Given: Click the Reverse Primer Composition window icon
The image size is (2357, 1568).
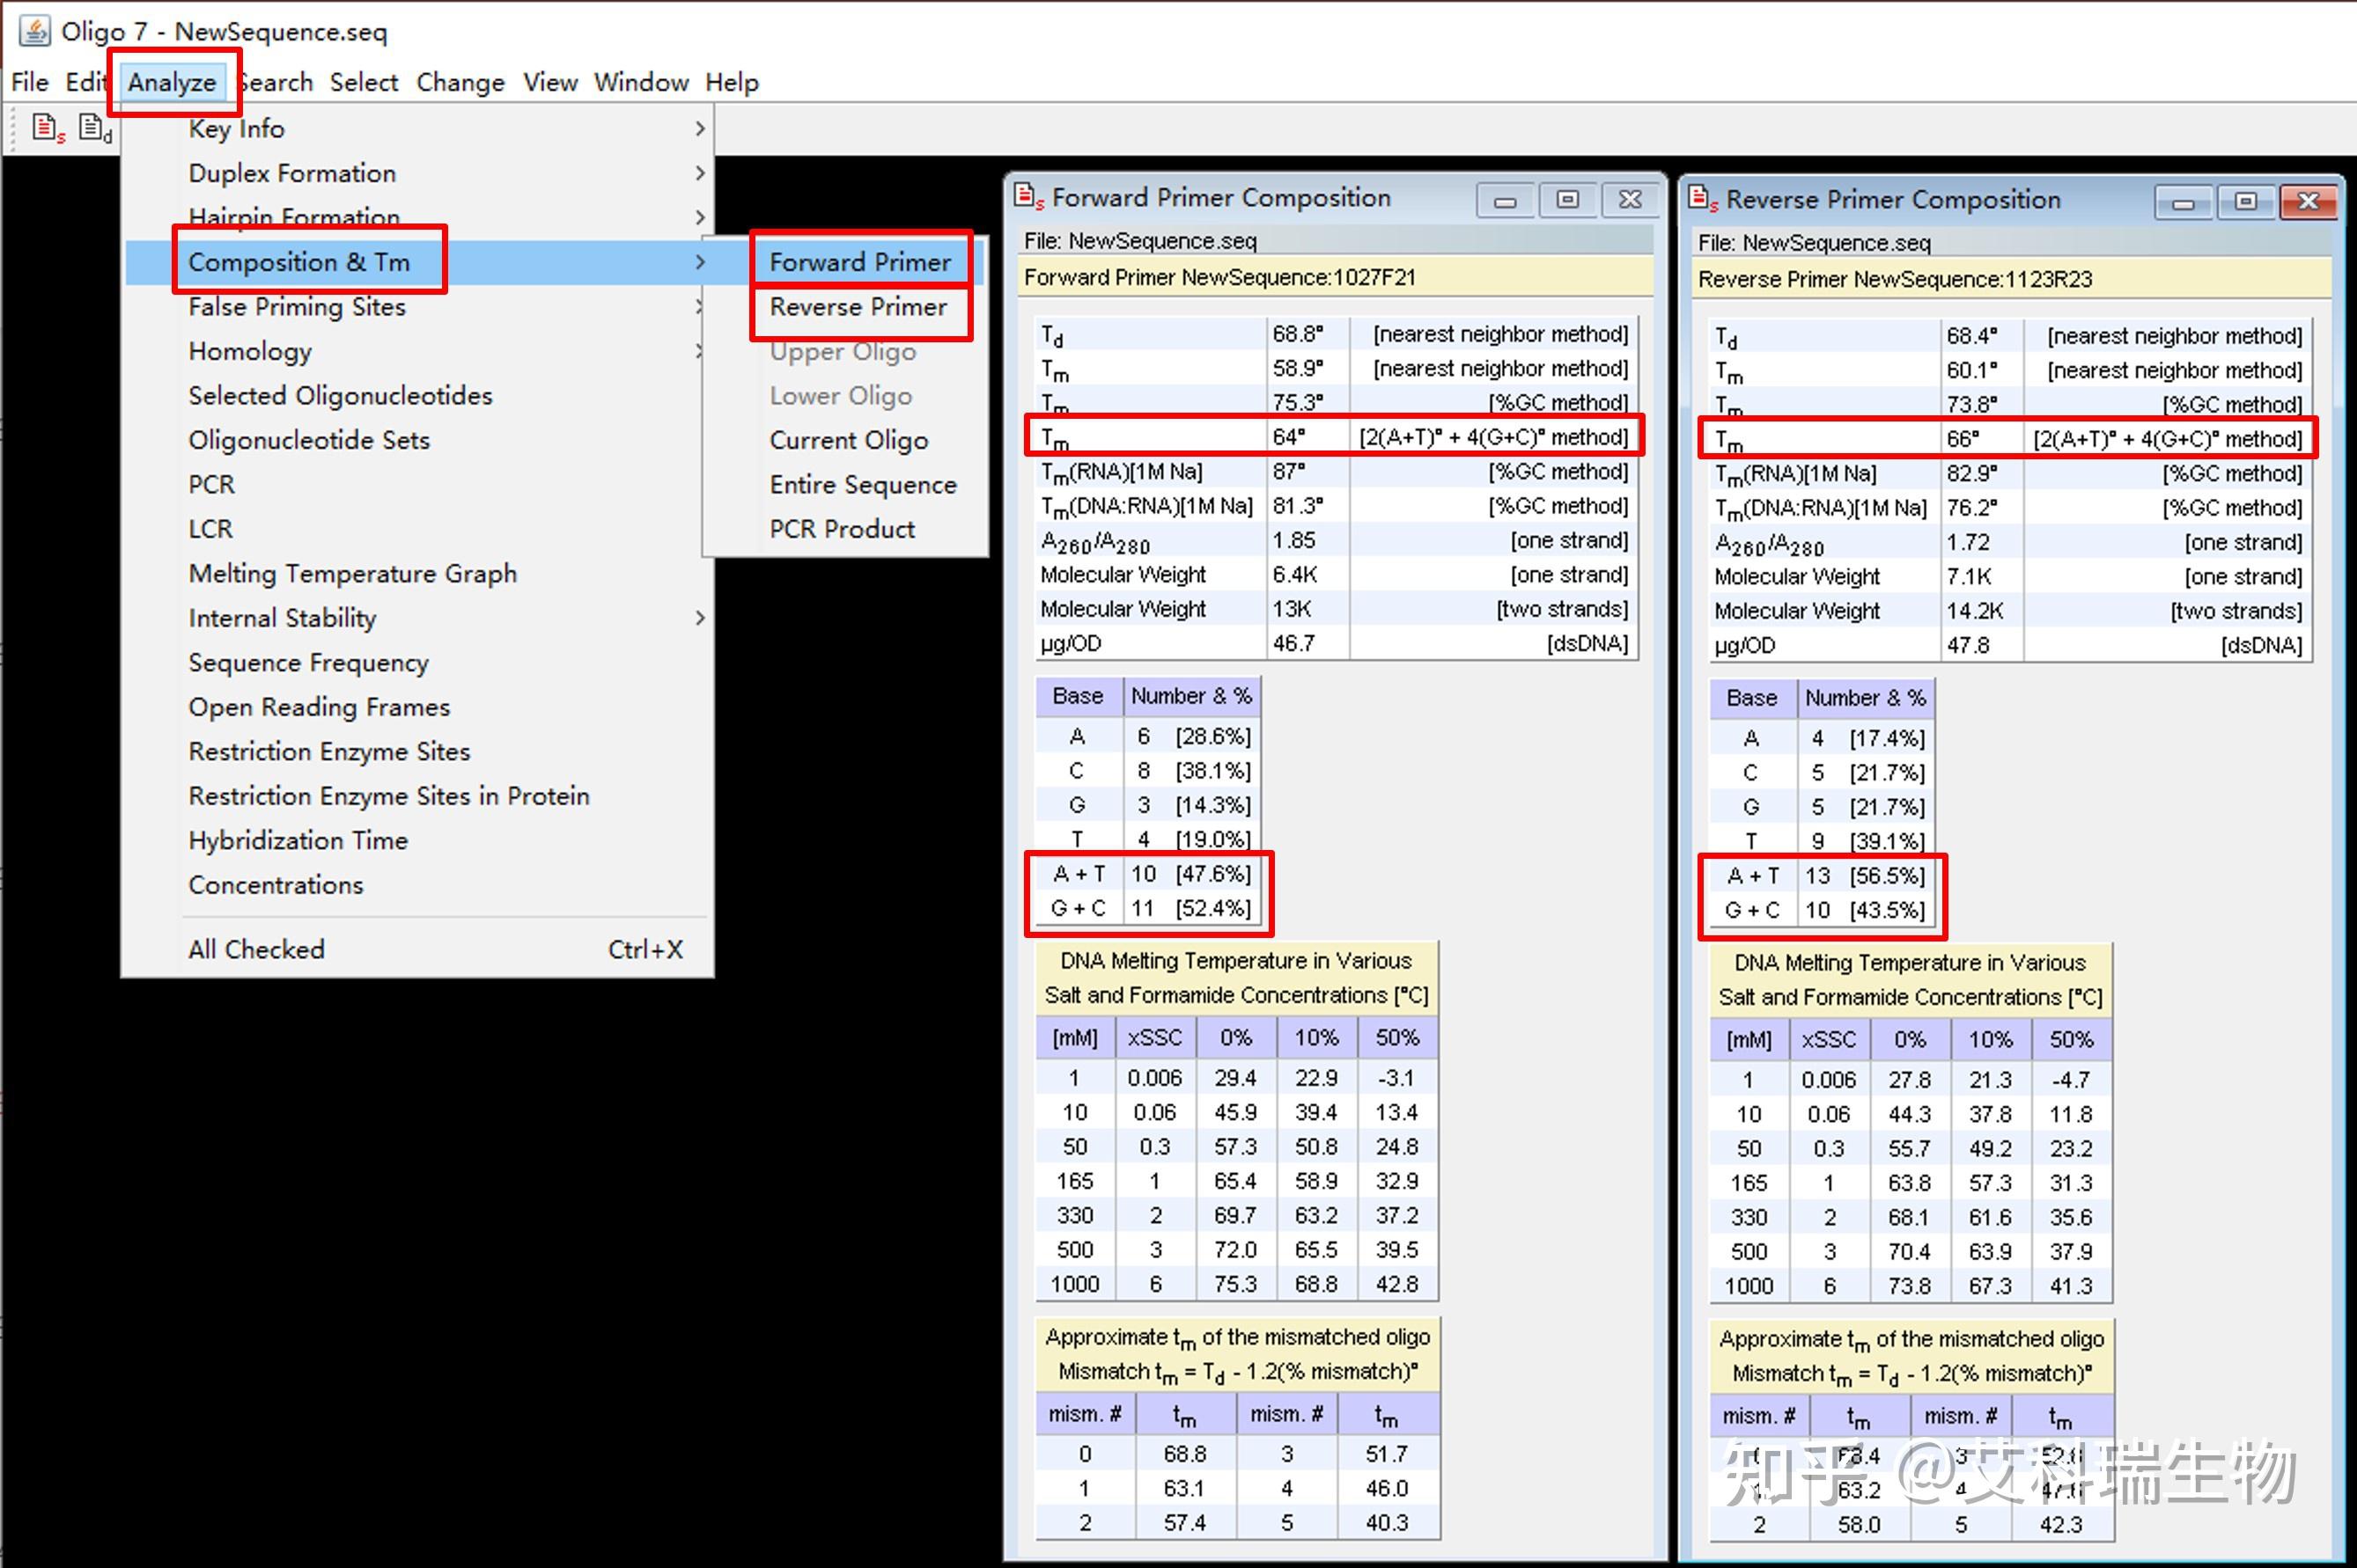Looking at the screenshot, I should (1704, 199).
